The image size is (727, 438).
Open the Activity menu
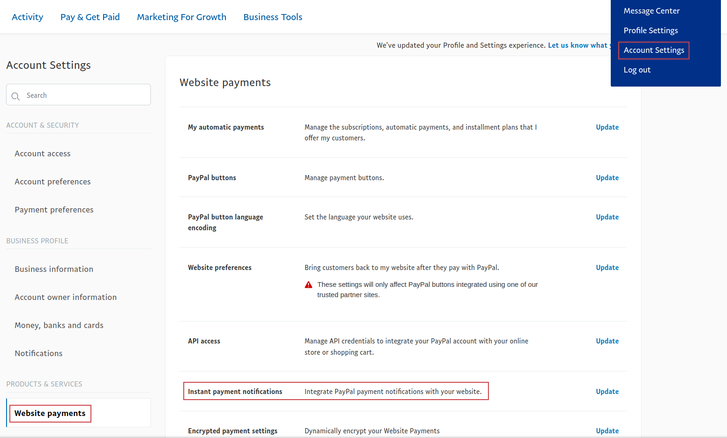tap(27, 17)
